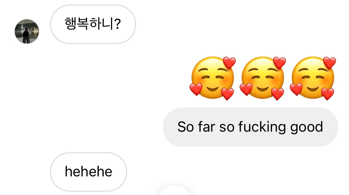This screenshot has width=349, height=195.
Task: Click the question mark in Korean message
Action: click(x=117, y=24)
